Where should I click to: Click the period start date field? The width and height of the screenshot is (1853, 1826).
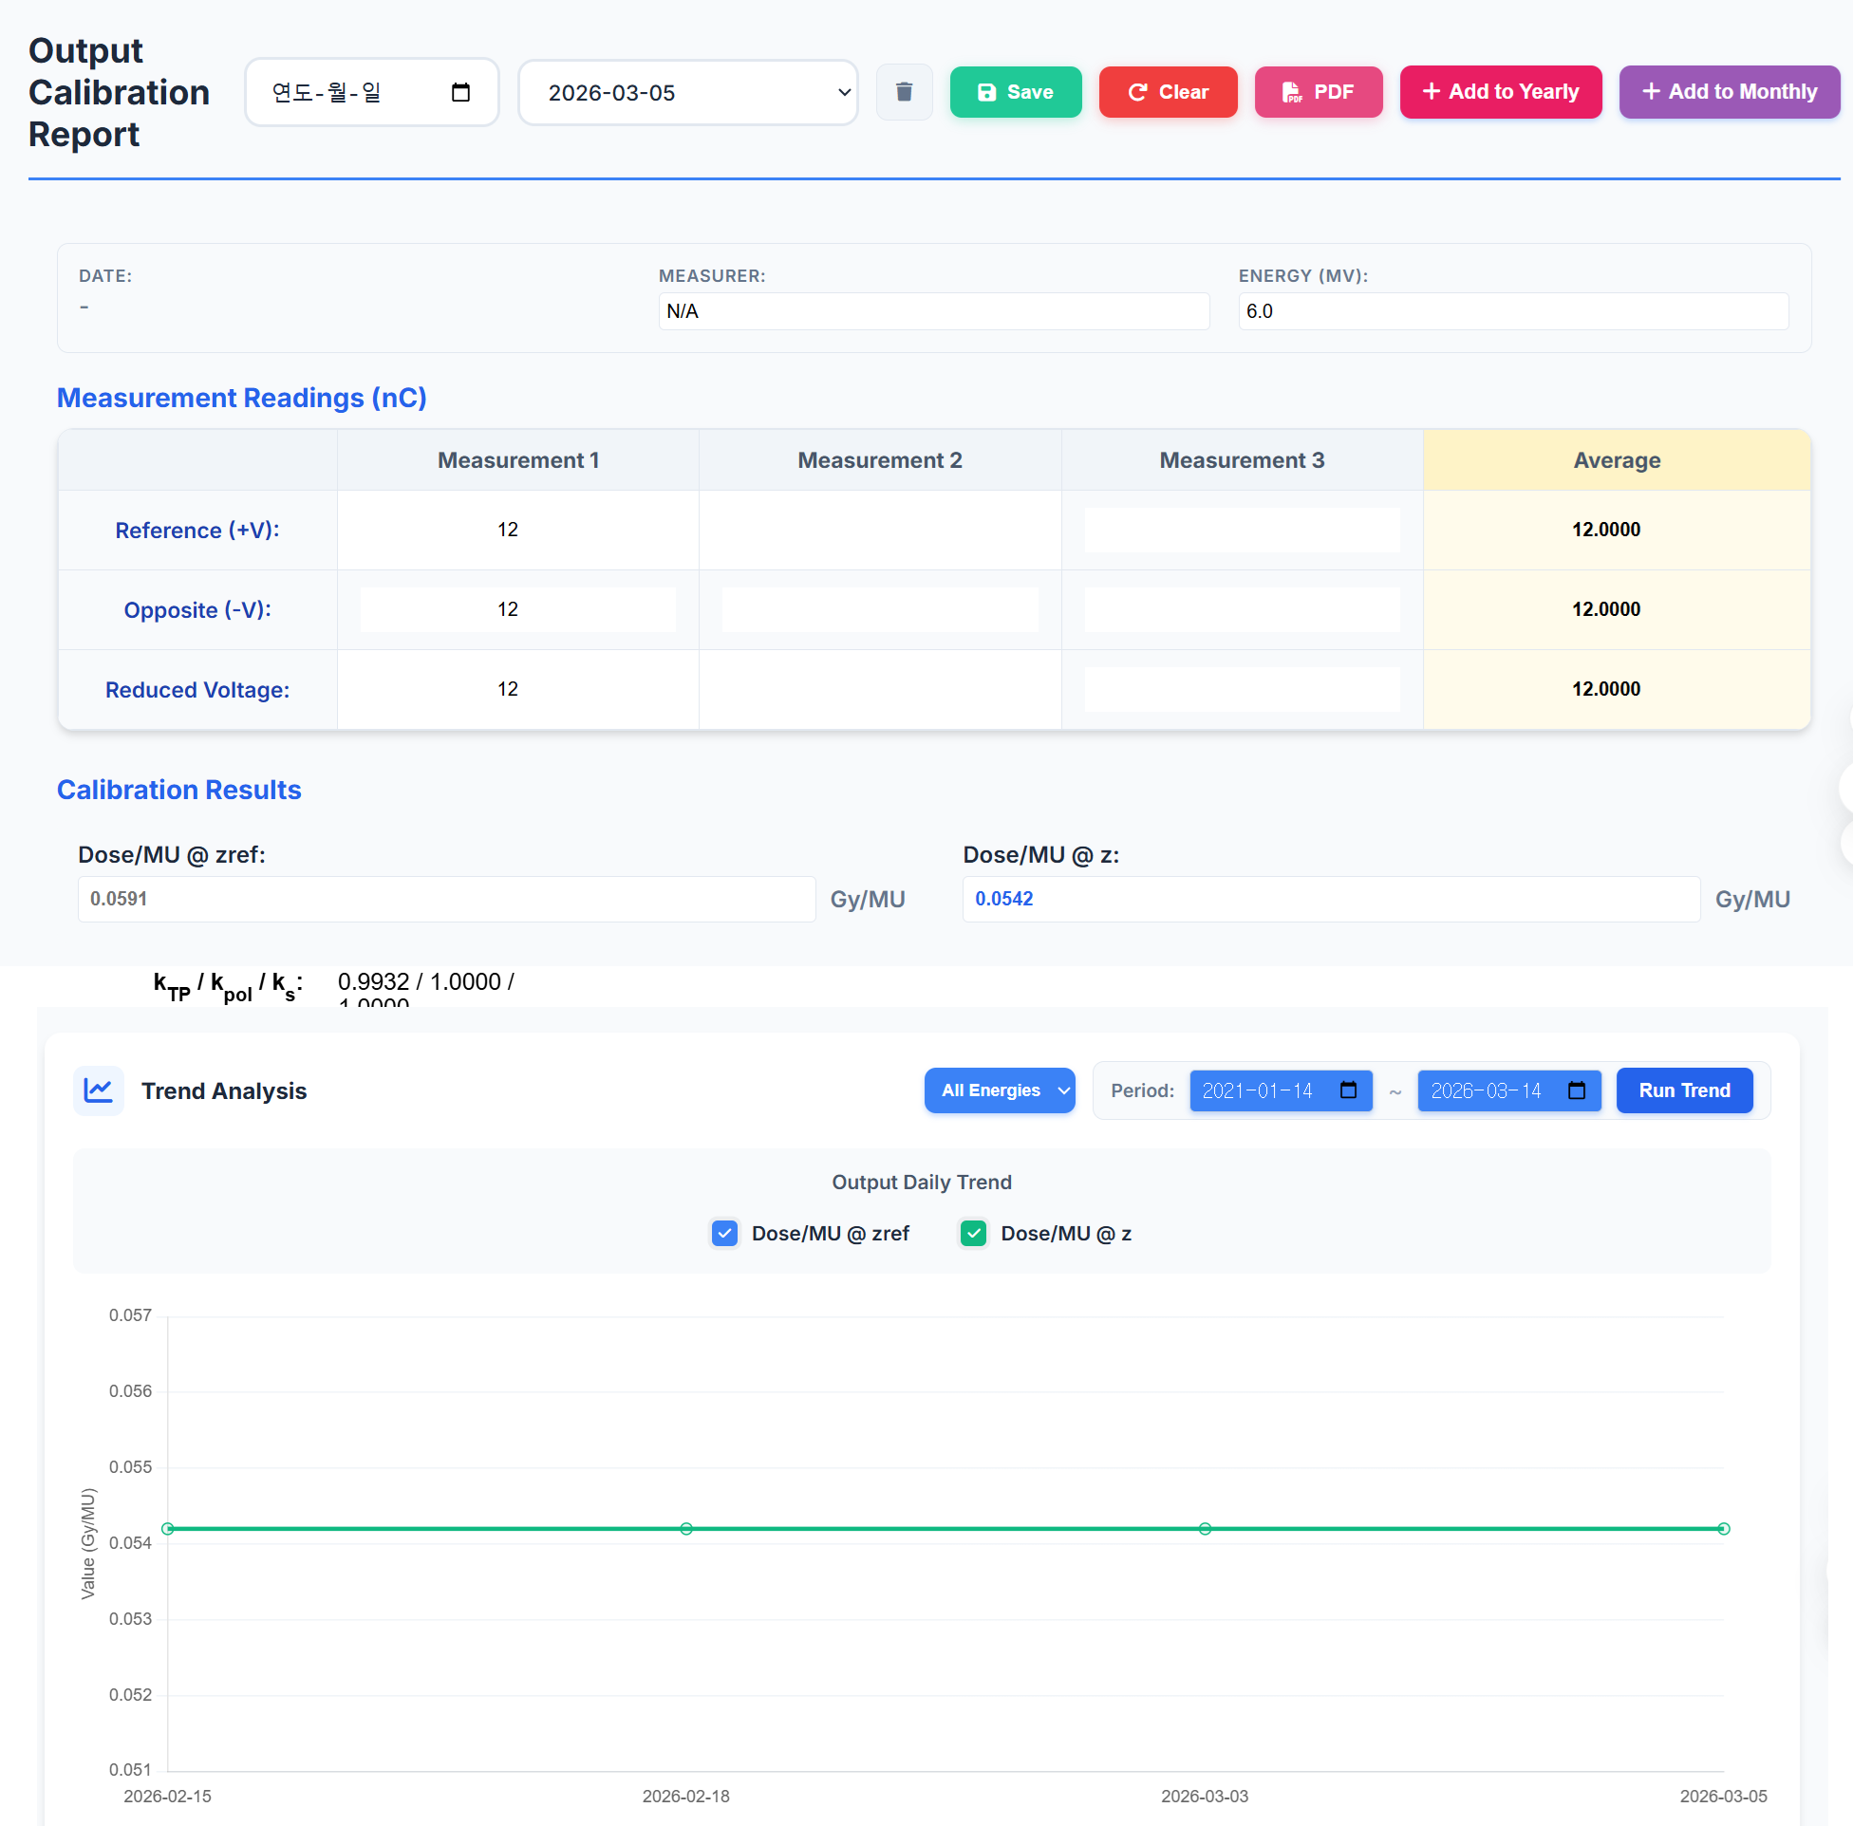pyautogui.click(x=1281, y=1090)
